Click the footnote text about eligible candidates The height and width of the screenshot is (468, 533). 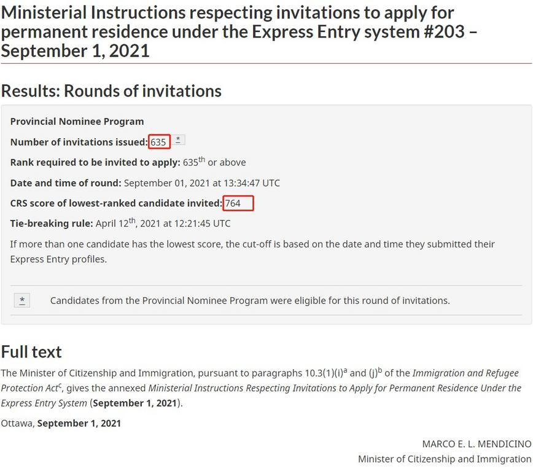(x=250, y=301)
